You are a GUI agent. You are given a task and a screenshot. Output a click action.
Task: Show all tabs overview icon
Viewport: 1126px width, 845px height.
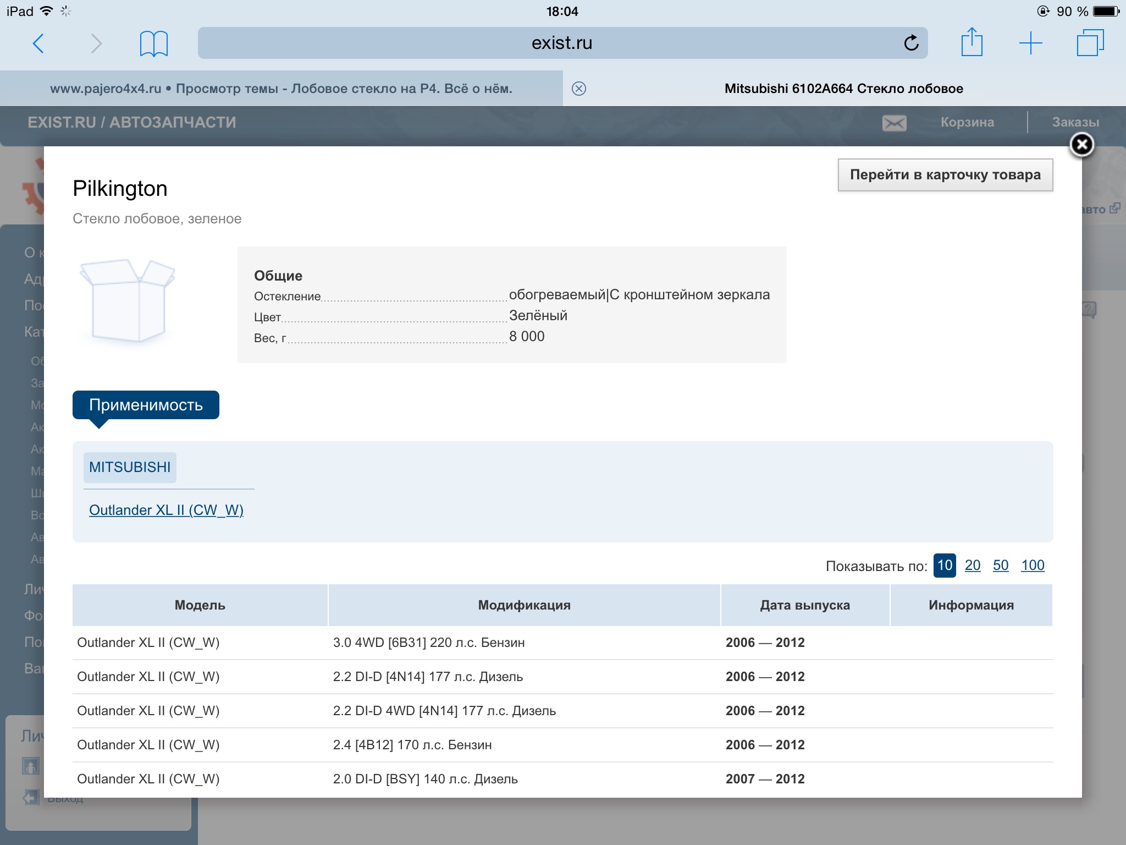(1090, 43)
